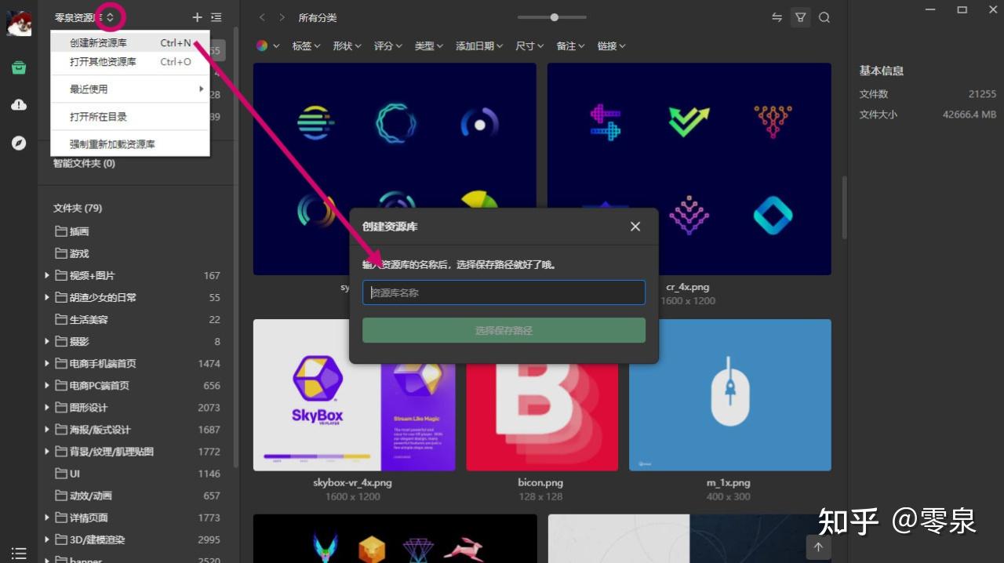The image size is (1004, 563).
Task: Expand the 背景/纹理/肌理贴图 folder
Action: (x=47, y=451)
